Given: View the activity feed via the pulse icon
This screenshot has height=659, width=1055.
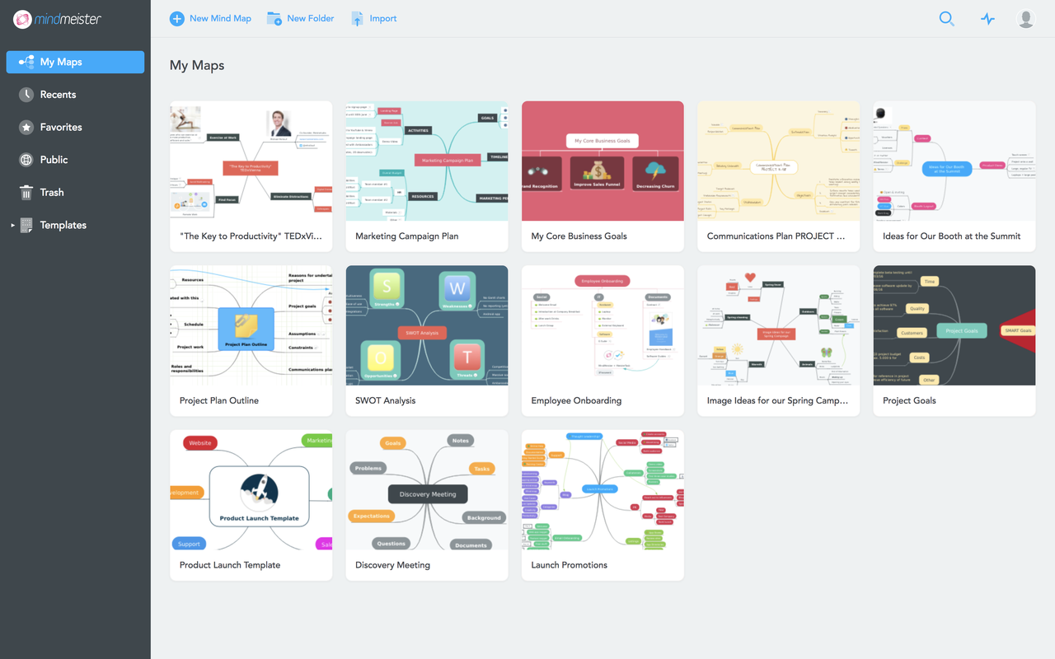Looking at the screenshot, I should [987, 18].
